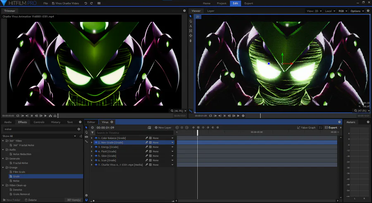Click the Undo arrow in the title bar
The image size is (372, 203).
pyautogui.click(x=86, y=3)
